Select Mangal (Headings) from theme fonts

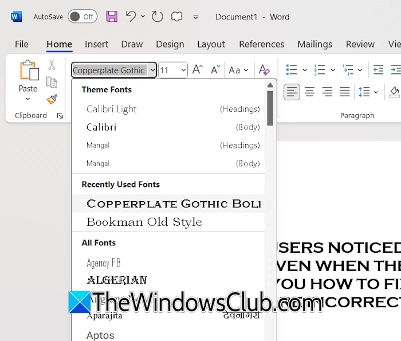tap(168, 146)
